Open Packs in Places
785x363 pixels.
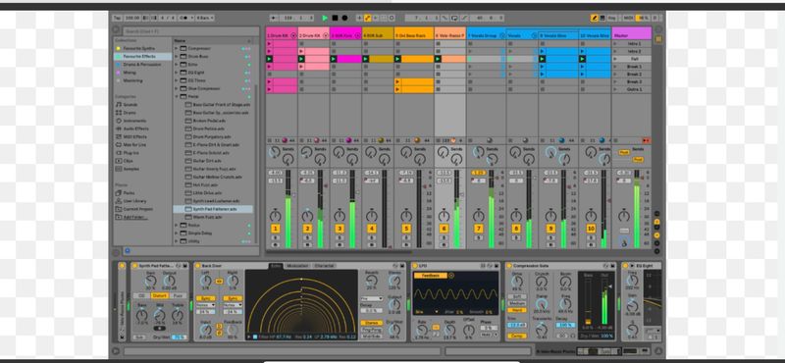click(129, 192)
